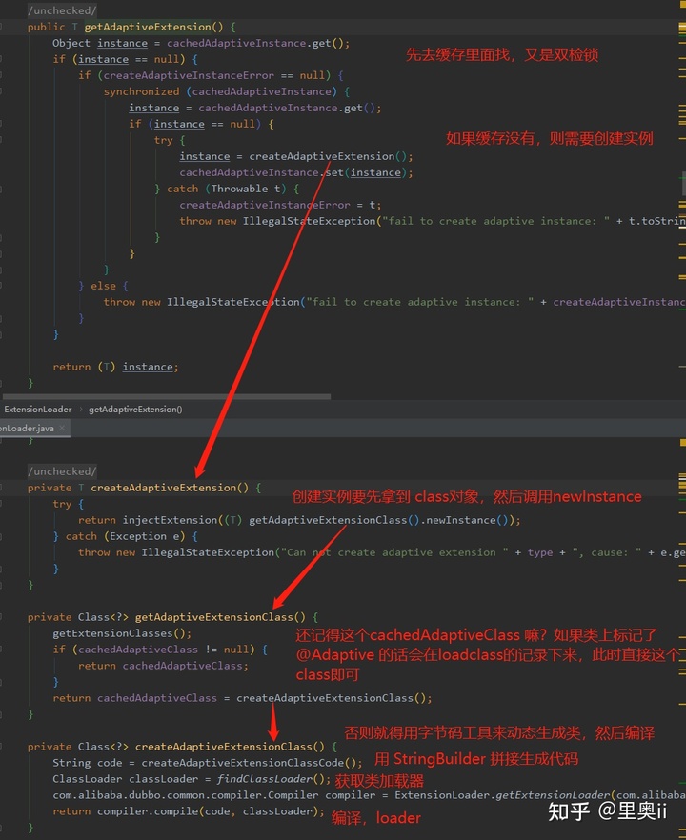686x840 pixels.
Task: Click the injectExtension call
Action: click(x=170, y=520)
